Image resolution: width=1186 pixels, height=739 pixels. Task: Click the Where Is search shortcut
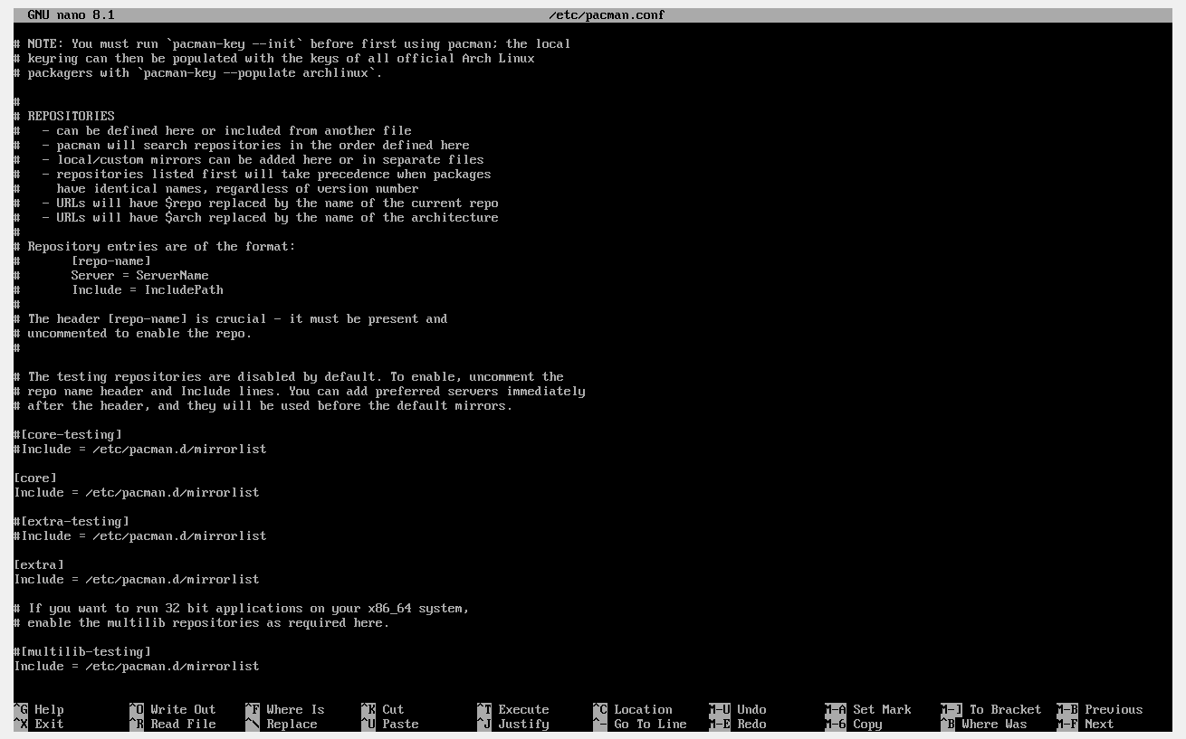(294, 709)
